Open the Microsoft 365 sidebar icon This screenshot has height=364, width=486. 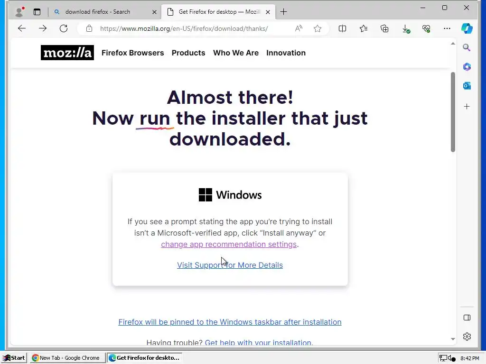(x=467, y=66)
